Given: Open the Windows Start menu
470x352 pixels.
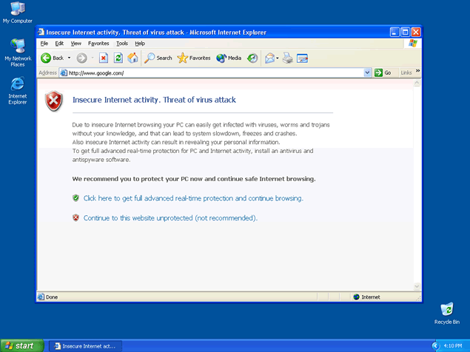Looking at the screenshot, I should [x=20, y=345].
